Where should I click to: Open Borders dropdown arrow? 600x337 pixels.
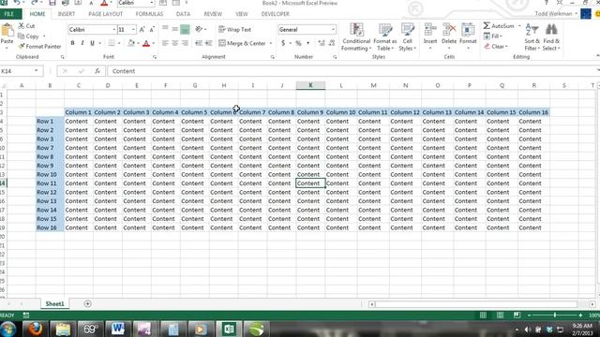coord(119,44)
